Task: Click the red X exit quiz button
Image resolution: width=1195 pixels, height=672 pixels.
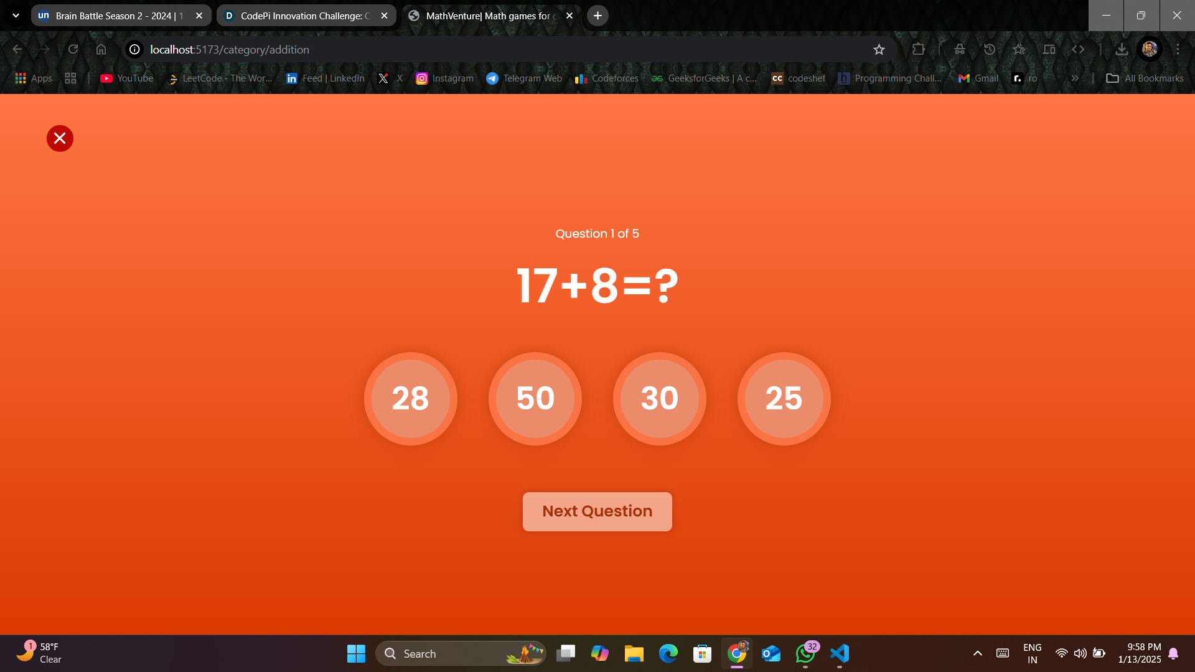Action: [60, 138]
